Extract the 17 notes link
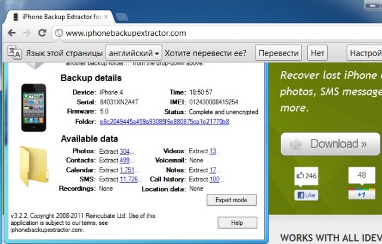This screenshot has width=382, height=244. [213, 170]
